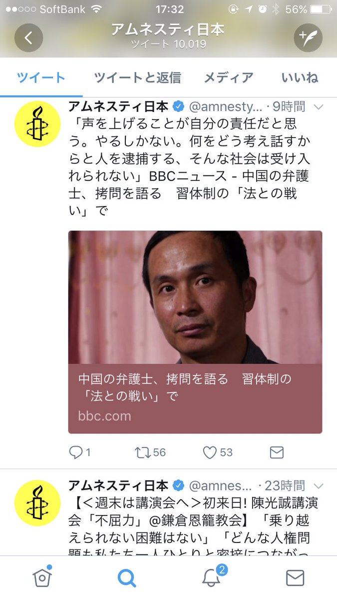Go back using the back arrow
Screen dimensions: 337x600
coord(28,37)
